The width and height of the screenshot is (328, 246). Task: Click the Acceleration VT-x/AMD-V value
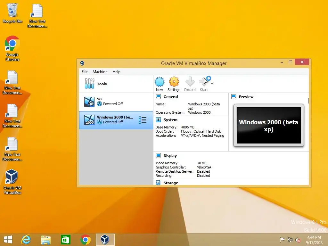(x=202, y=135)
